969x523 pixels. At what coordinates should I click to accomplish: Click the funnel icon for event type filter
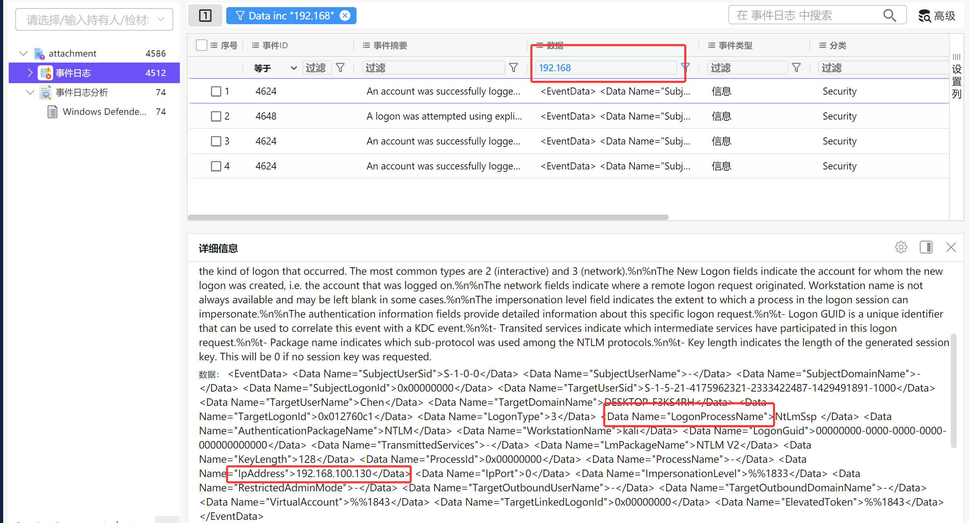click(796, 68)
